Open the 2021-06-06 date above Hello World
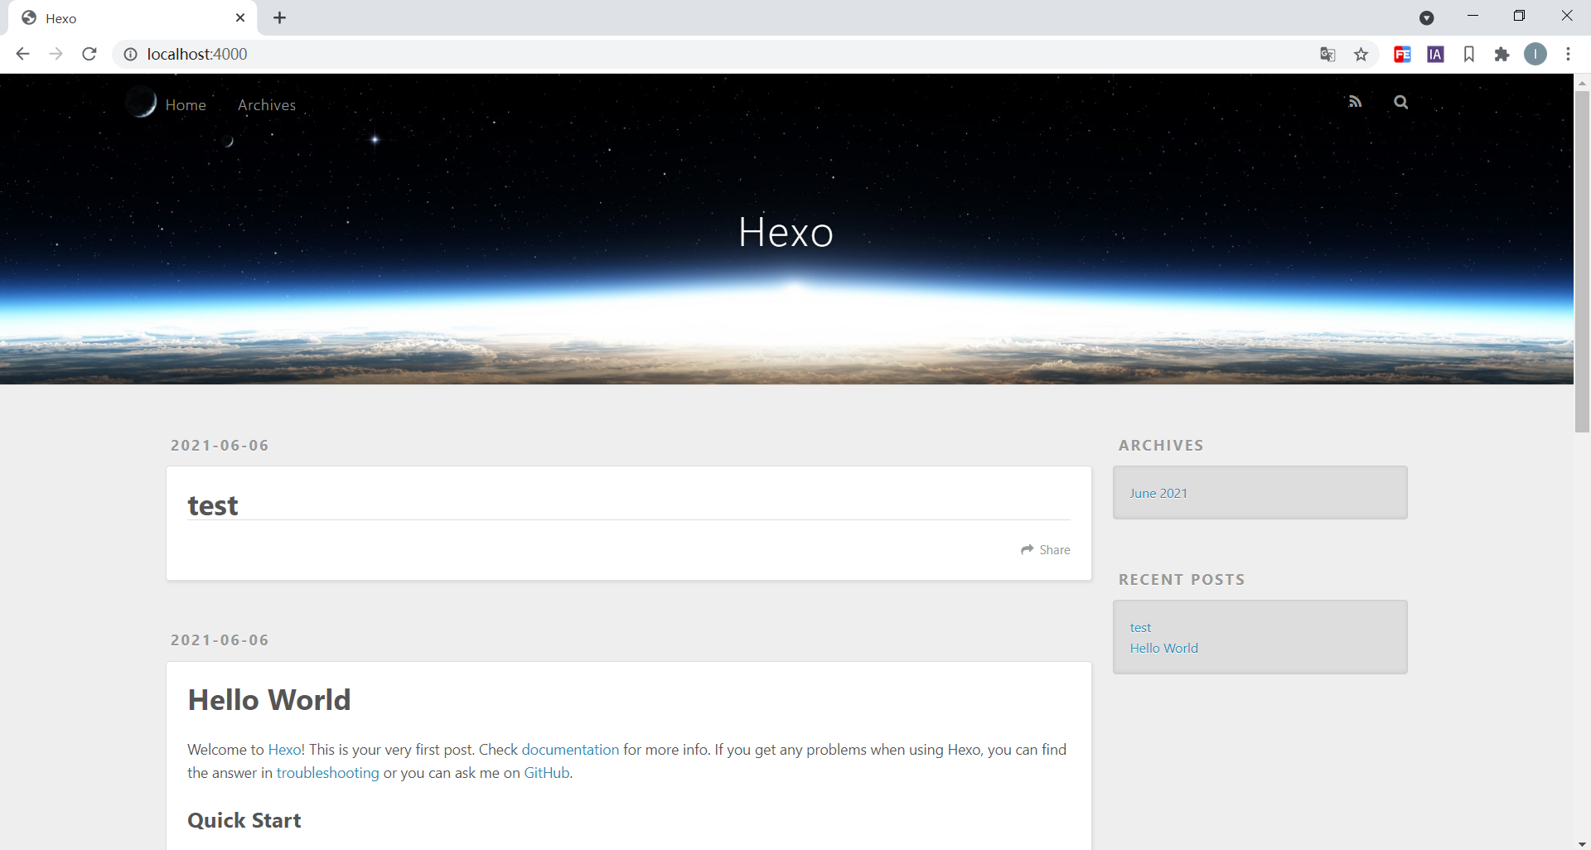 220,640
